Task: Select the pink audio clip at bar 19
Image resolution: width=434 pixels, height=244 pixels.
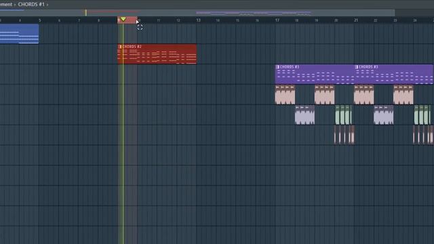Action: pos(324,95)
